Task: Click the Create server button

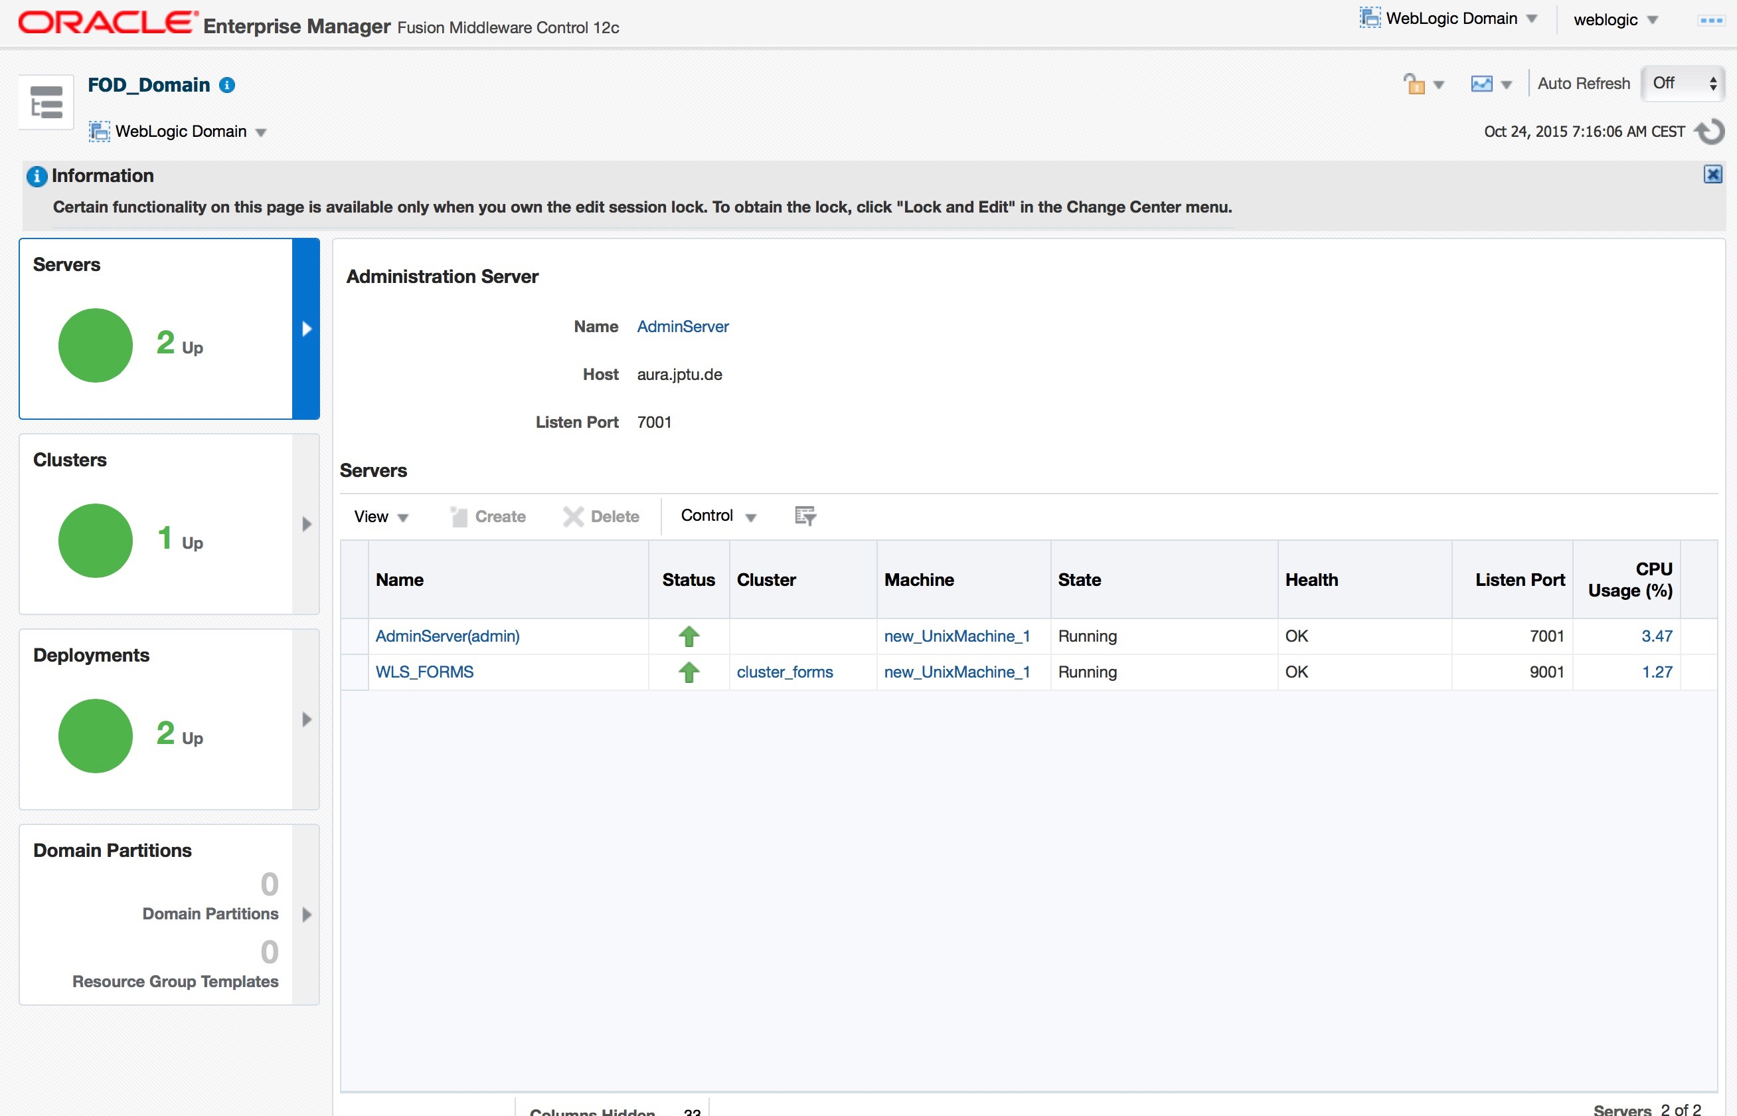Action: click(489, 517)
